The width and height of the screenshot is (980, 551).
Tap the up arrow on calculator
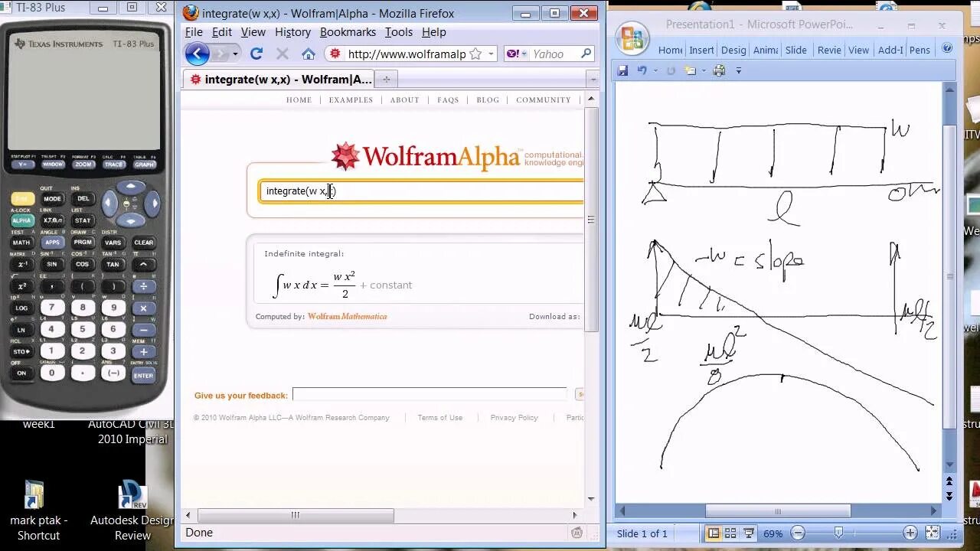coord(131,187)
